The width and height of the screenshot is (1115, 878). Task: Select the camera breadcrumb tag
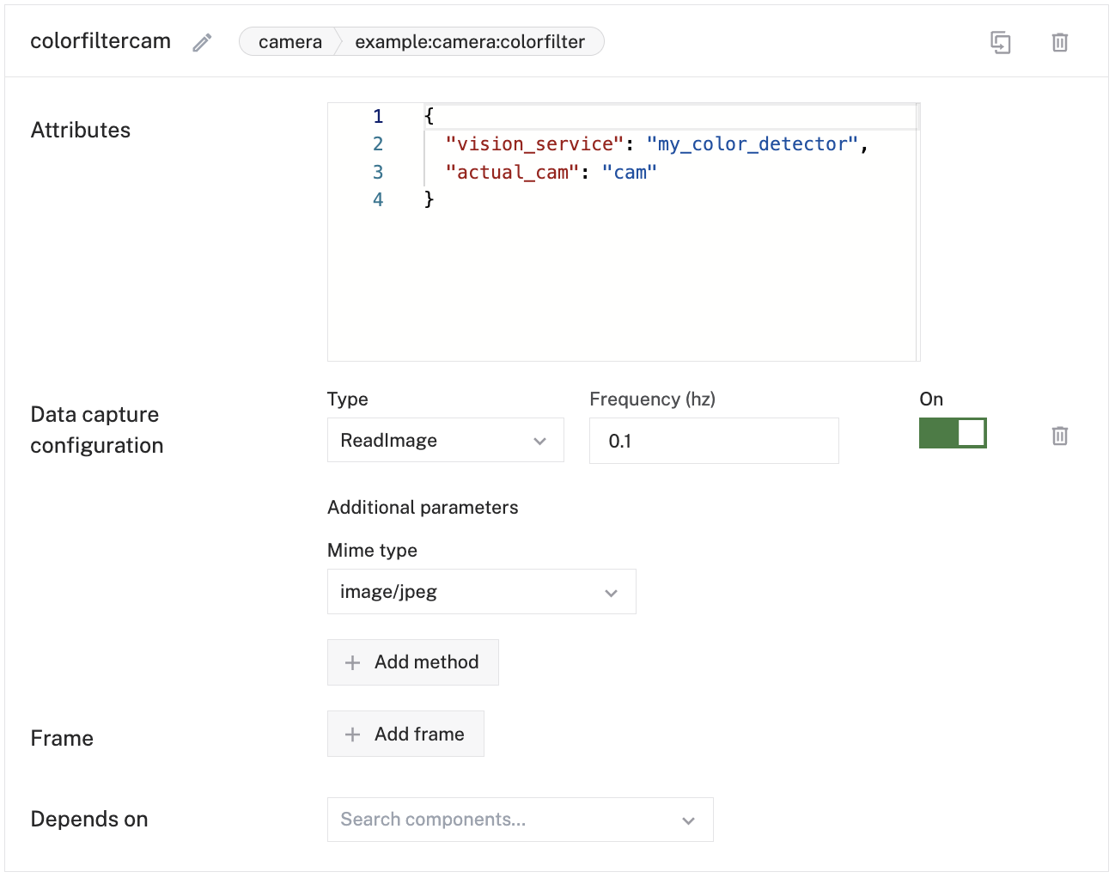coord(289,42)
